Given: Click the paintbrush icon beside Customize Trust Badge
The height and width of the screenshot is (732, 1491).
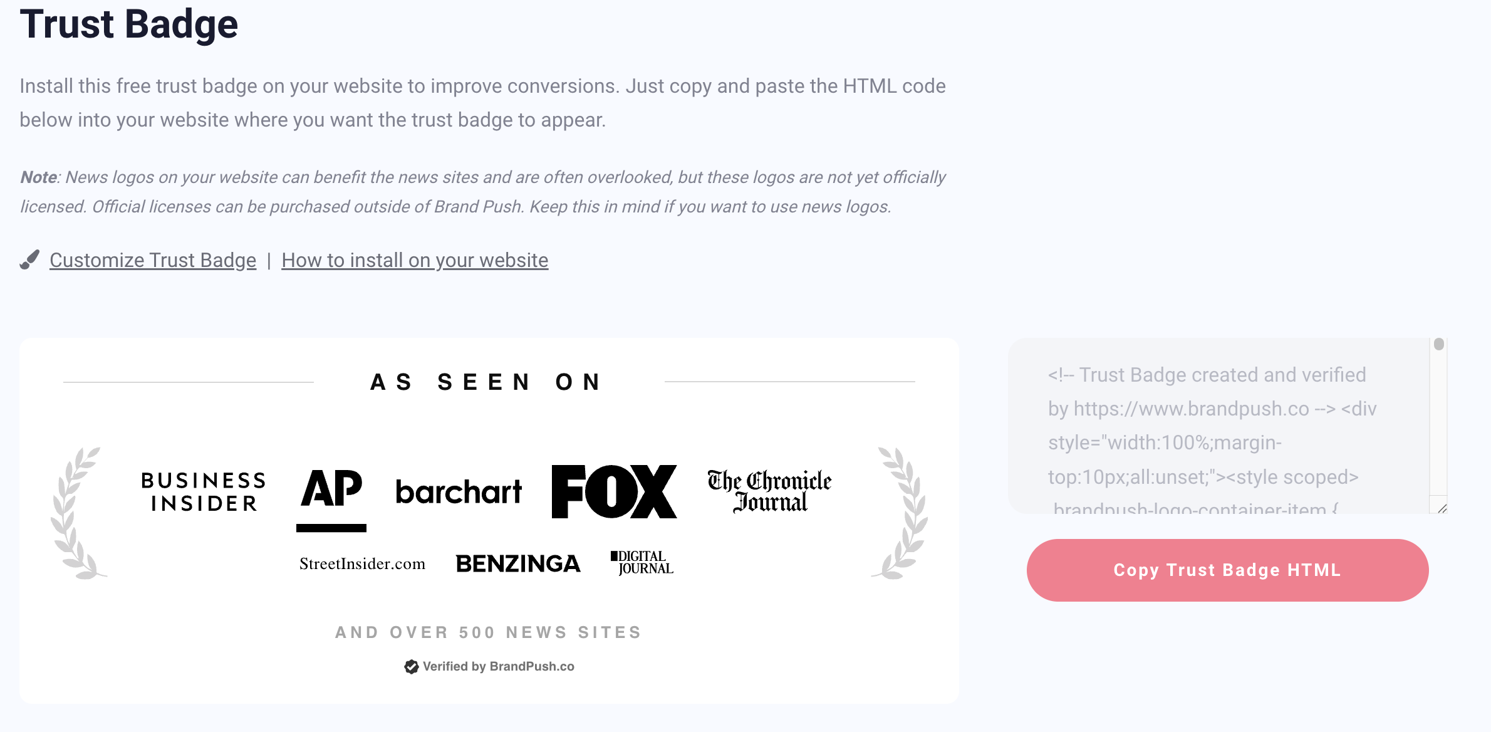Looking at the screenshot, I should (x=29, y=259).
